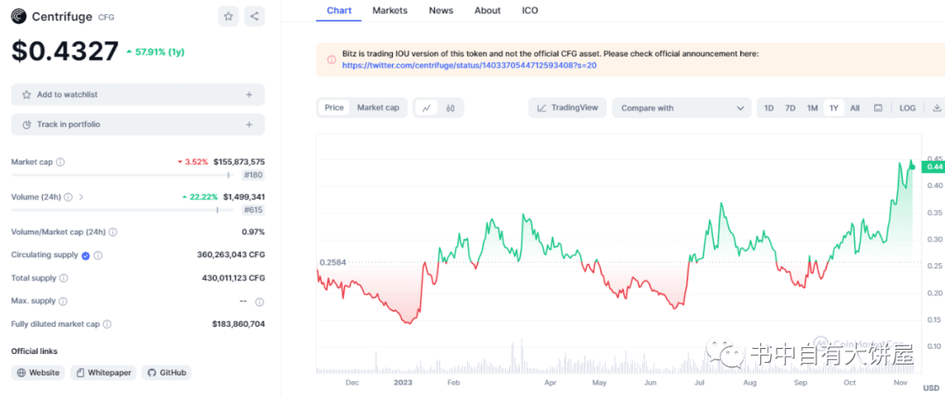
Task: Show Market cap info tooltip icon
Action: pyautogui.click(x=60, y=163)
